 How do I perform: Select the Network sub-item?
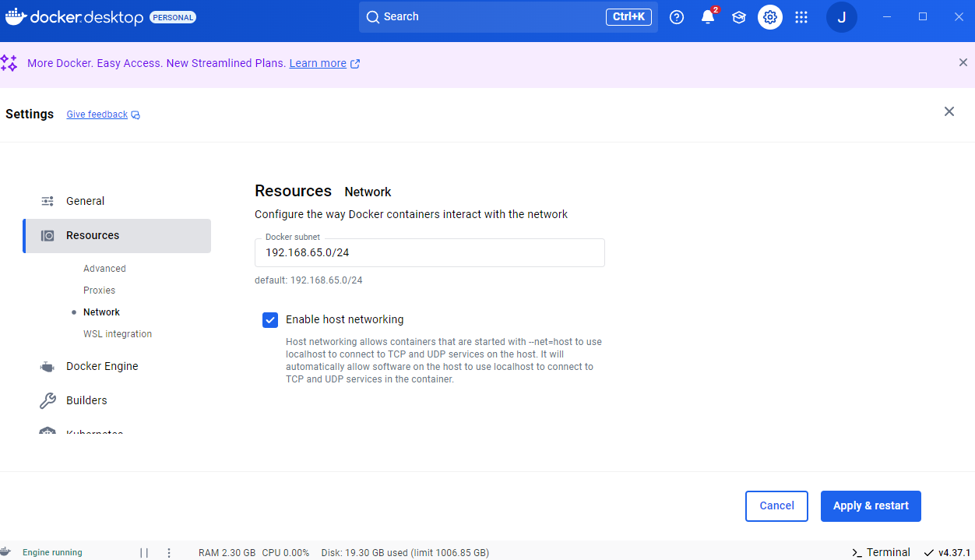coord(101,312)
